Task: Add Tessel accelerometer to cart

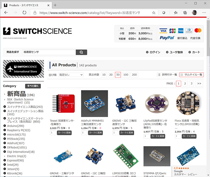Action: pyautogui.click(x=64, y=133)
